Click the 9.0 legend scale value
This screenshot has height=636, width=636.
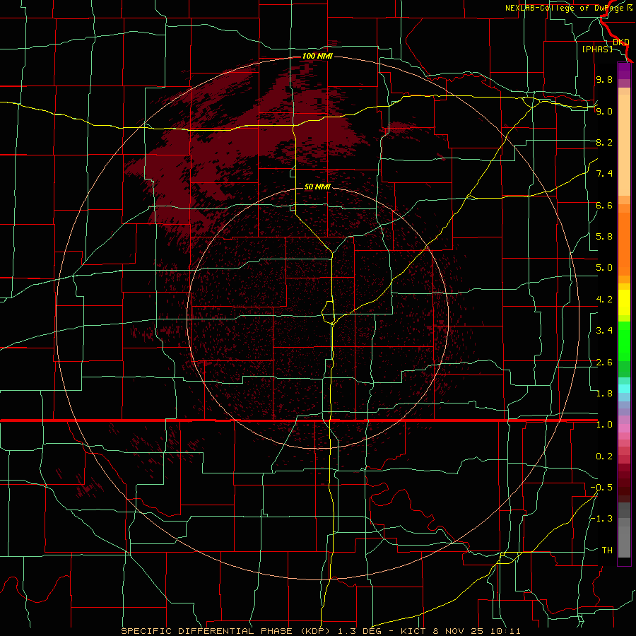604,111
